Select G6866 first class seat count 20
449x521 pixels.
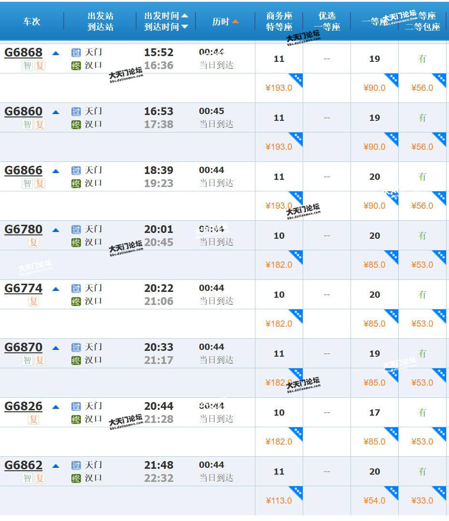pos(375,177)
